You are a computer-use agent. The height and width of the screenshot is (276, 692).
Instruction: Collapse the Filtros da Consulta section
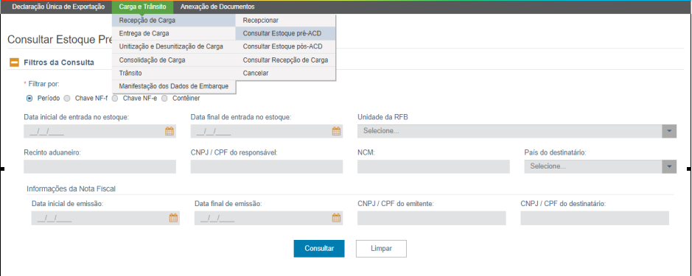14,63
